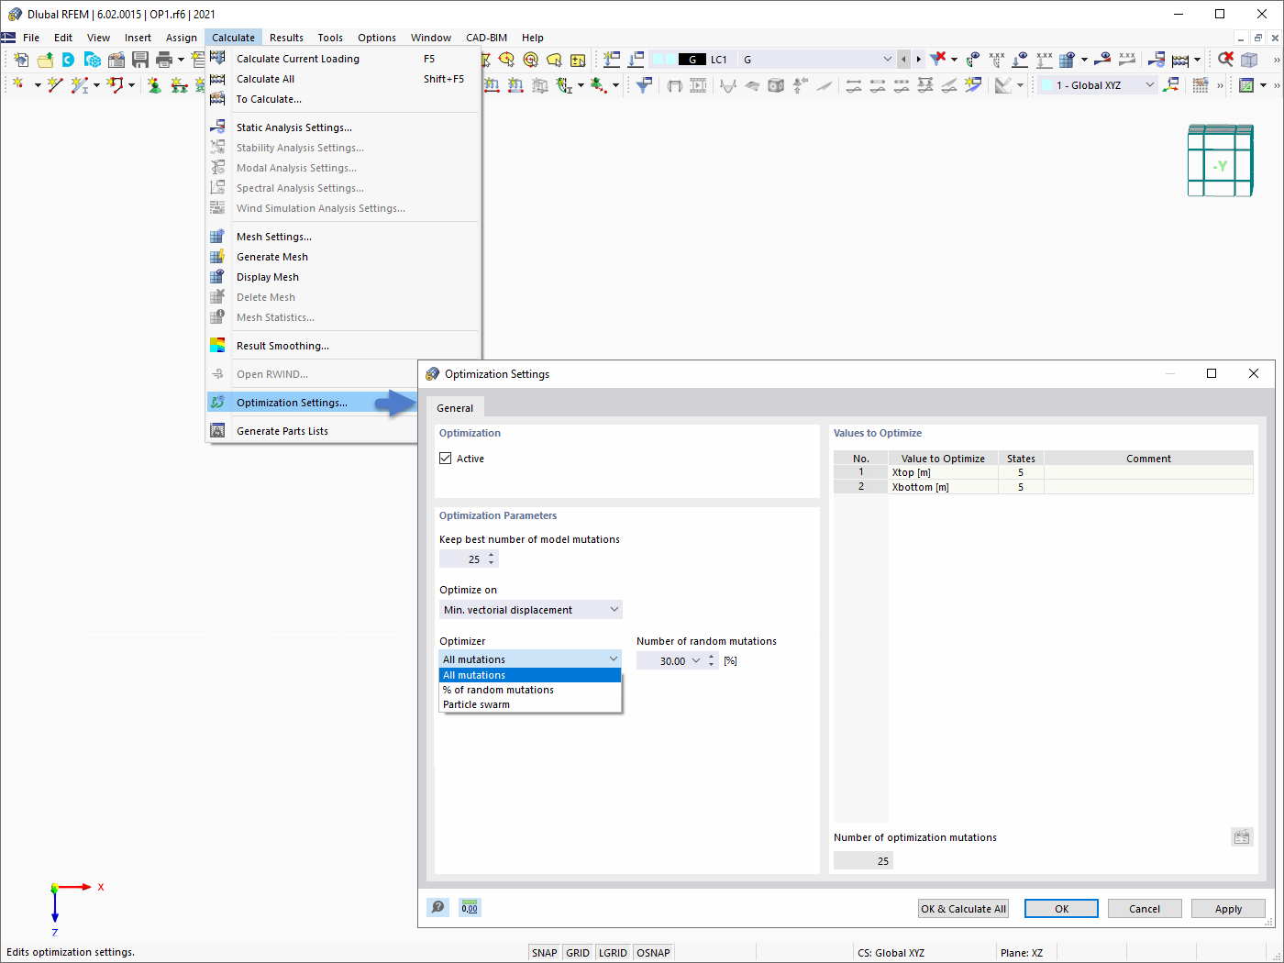Viewport: 1284px width, 963px height.
Task: Toggle SNAP in the status bar
Action: point(544,953)
